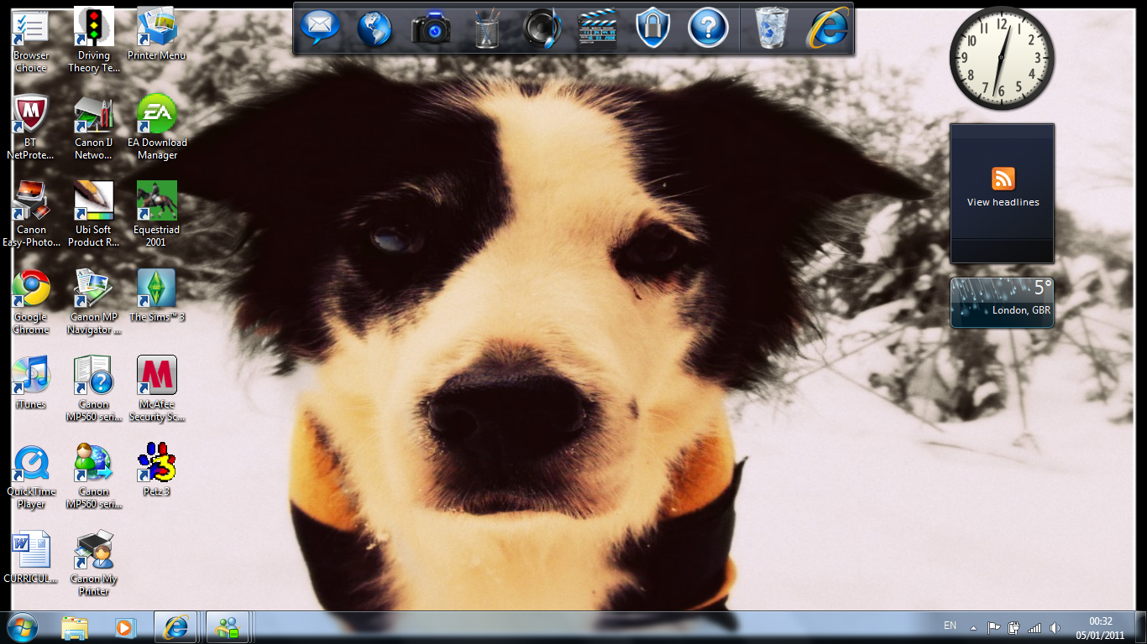Click the EN language bar indicator
The height and width of the screenshot is (644, 1147).
[x=950, y=626]
